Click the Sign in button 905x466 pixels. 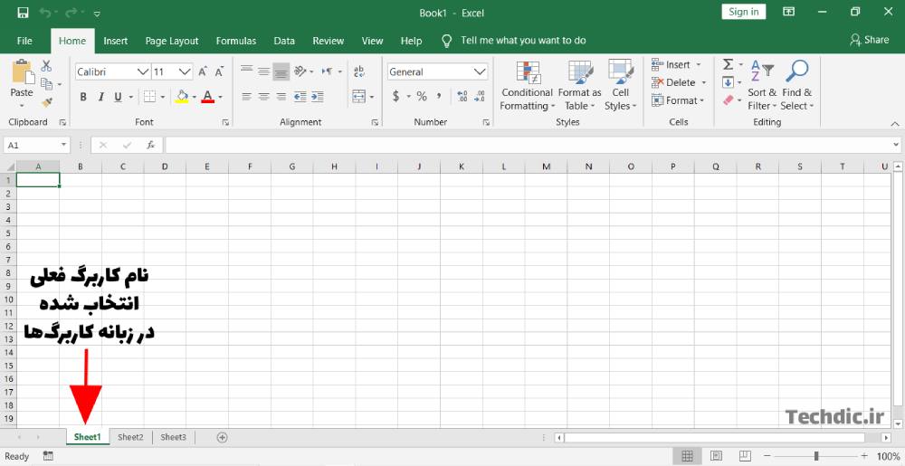[x=743, y=12]
